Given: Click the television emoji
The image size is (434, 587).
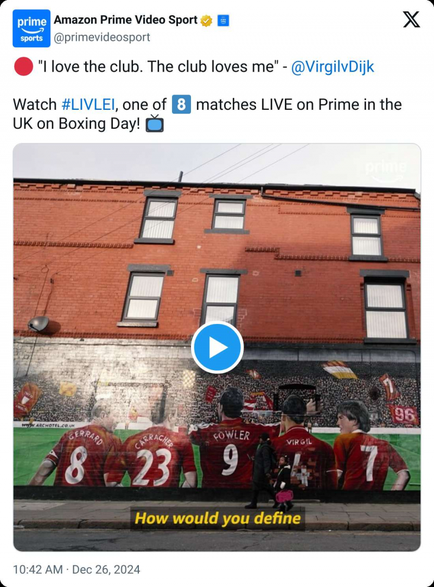Looking at the screenshot, I should [x=155, y=123].
